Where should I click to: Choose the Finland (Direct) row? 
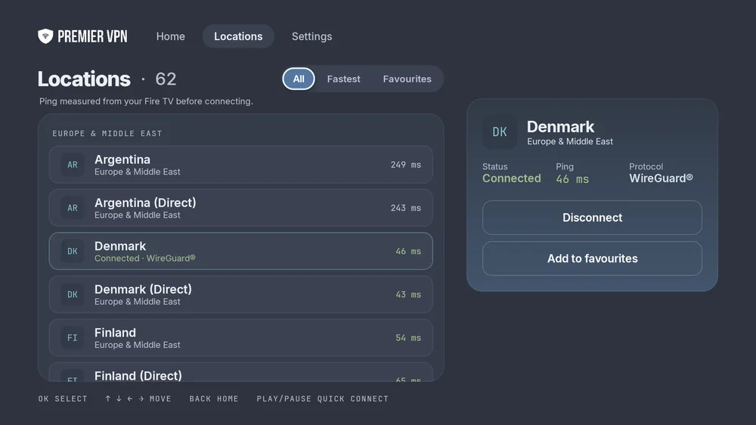coord(240,372)
